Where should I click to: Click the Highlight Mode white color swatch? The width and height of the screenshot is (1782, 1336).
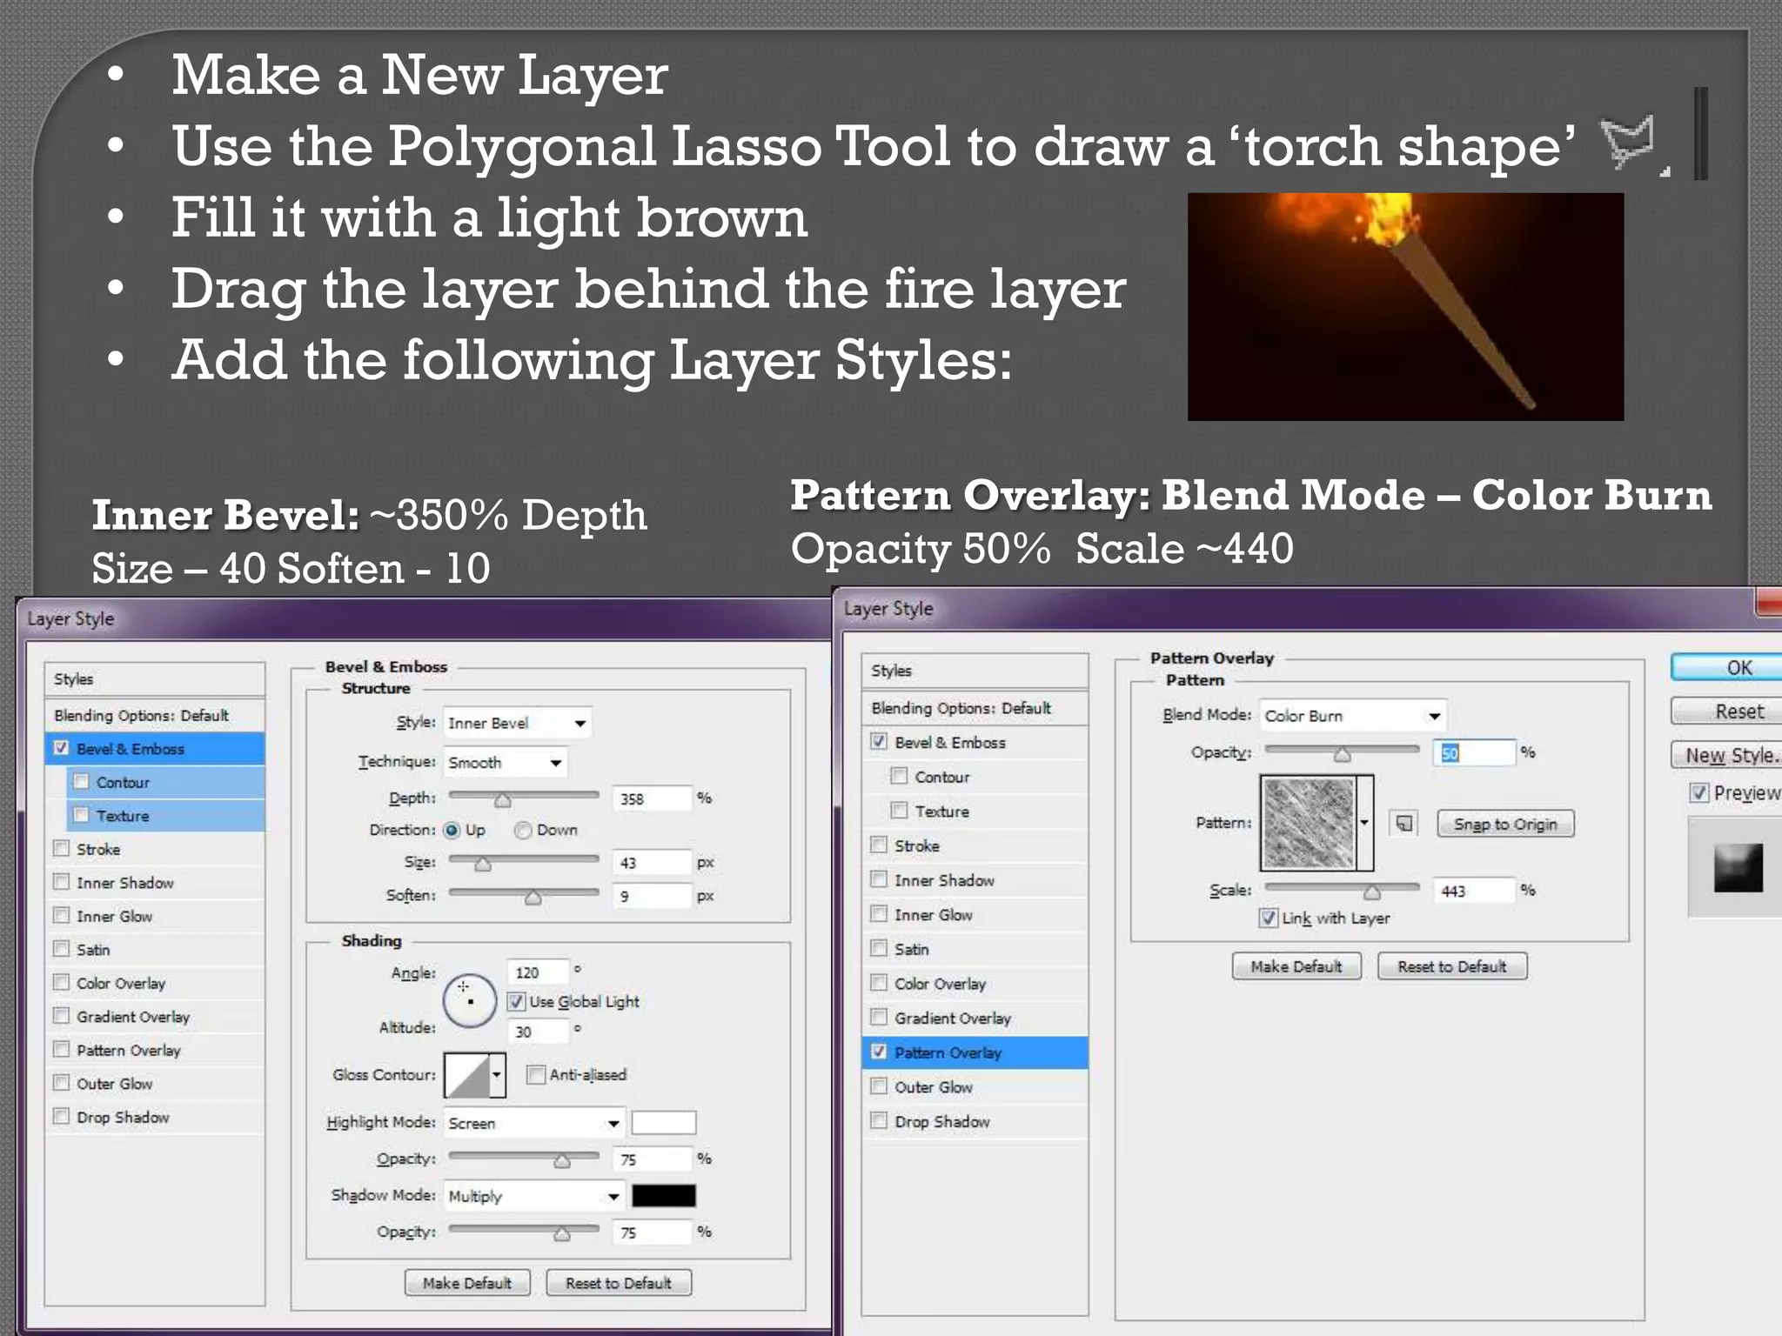point(664,1123)
